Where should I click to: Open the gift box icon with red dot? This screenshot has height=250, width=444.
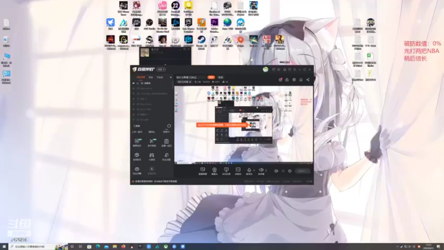280,79
